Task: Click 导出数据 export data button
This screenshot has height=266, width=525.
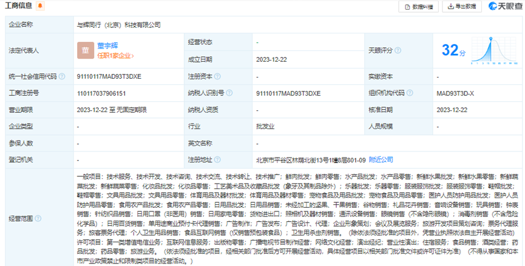Action: [x=462, y=6]
